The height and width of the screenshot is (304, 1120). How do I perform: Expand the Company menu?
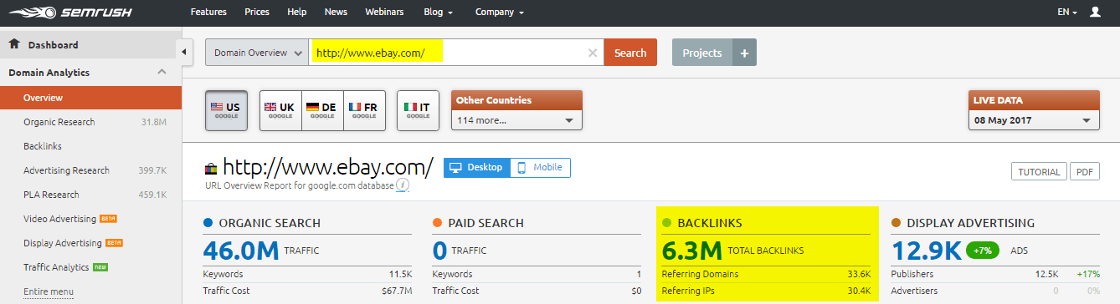(x=499, y=13)
